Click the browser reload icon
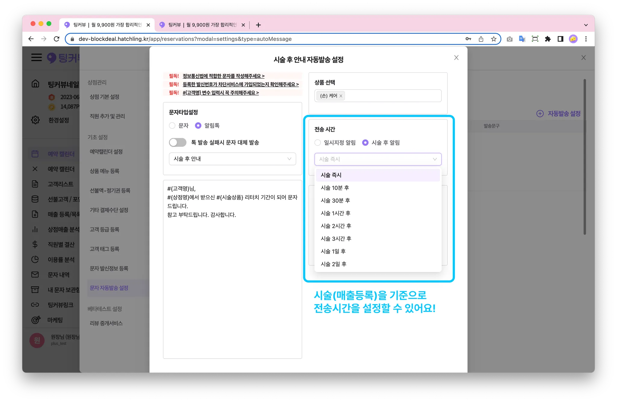 pos(56,39)
